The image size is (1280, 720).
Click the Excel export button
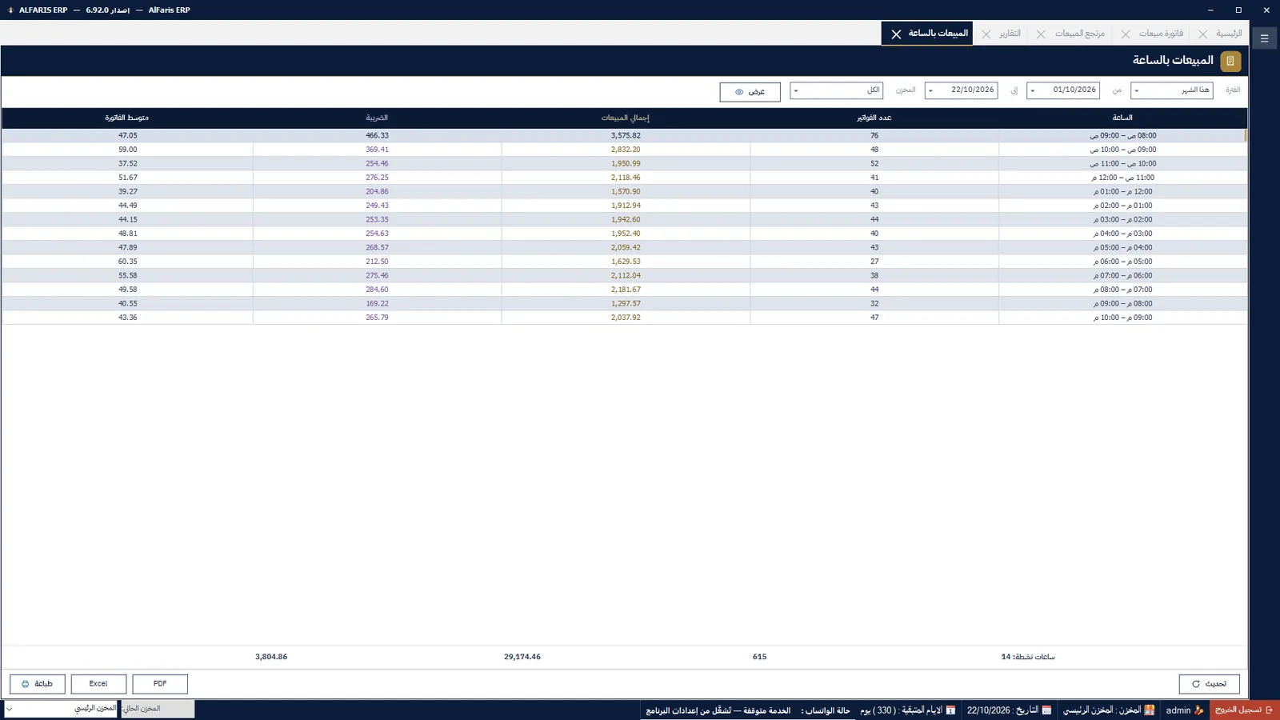(x=98, y=684)
